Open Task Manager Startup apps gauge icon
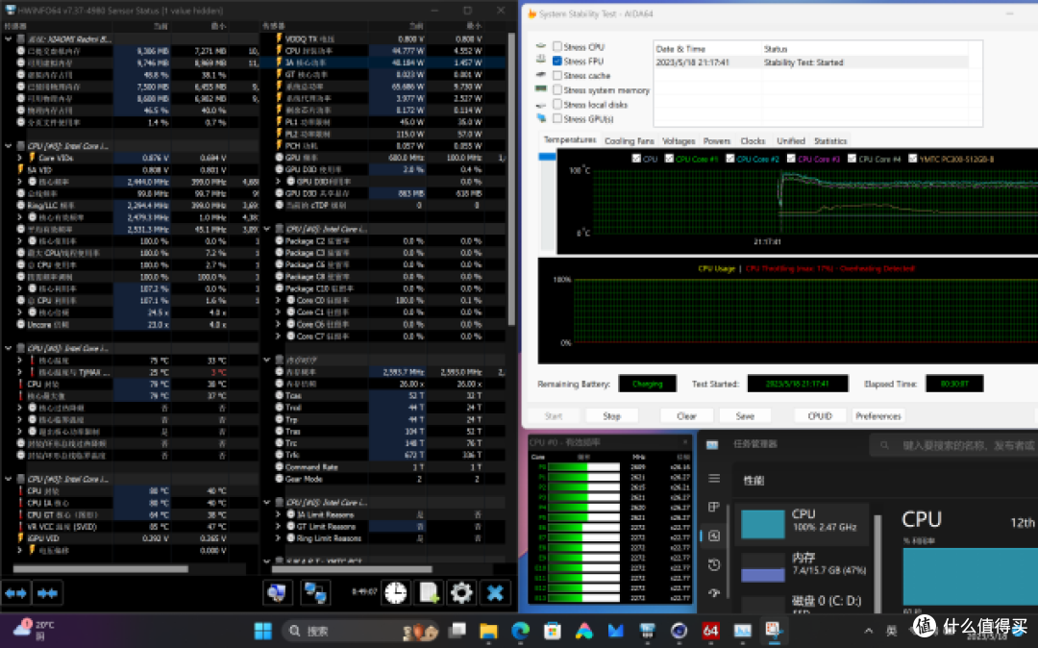This screenshot has height=648, width=1038. click(714, 593)
